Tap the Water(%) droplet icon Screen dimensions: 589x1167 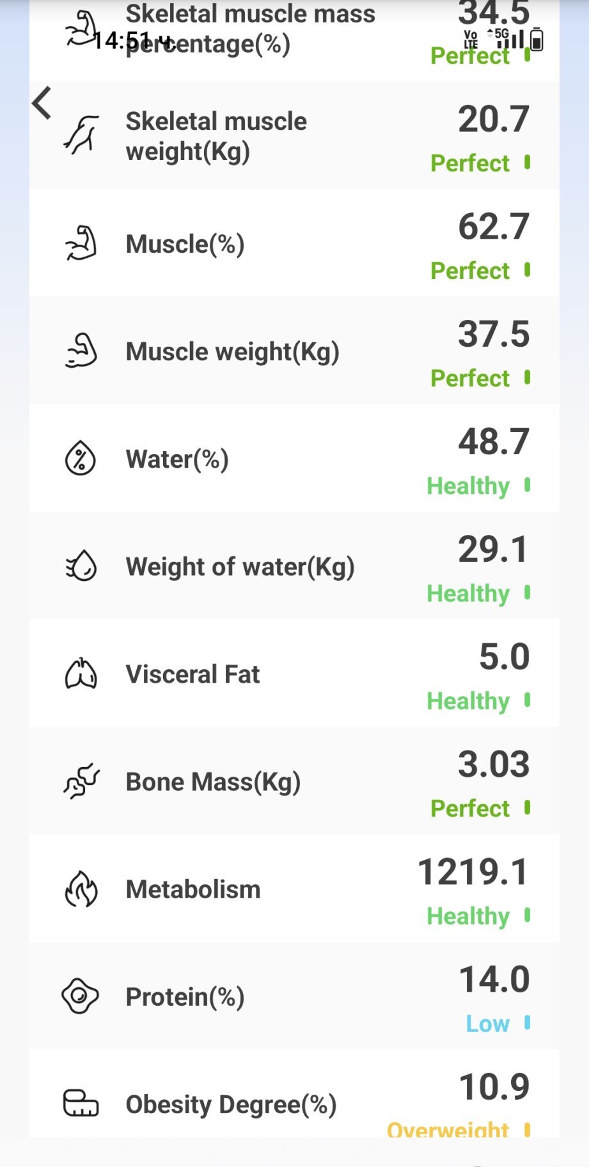pos(81,459)
